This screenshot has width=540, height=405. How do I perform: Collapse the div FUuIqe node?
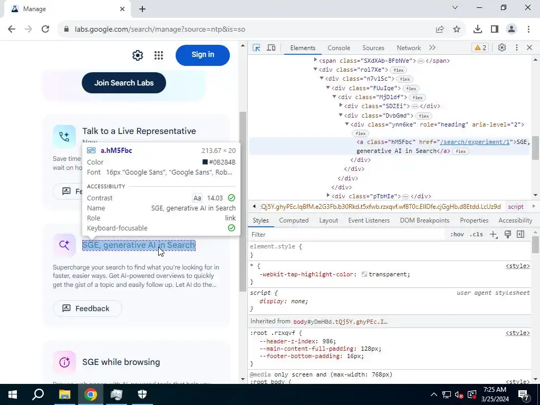328,88
